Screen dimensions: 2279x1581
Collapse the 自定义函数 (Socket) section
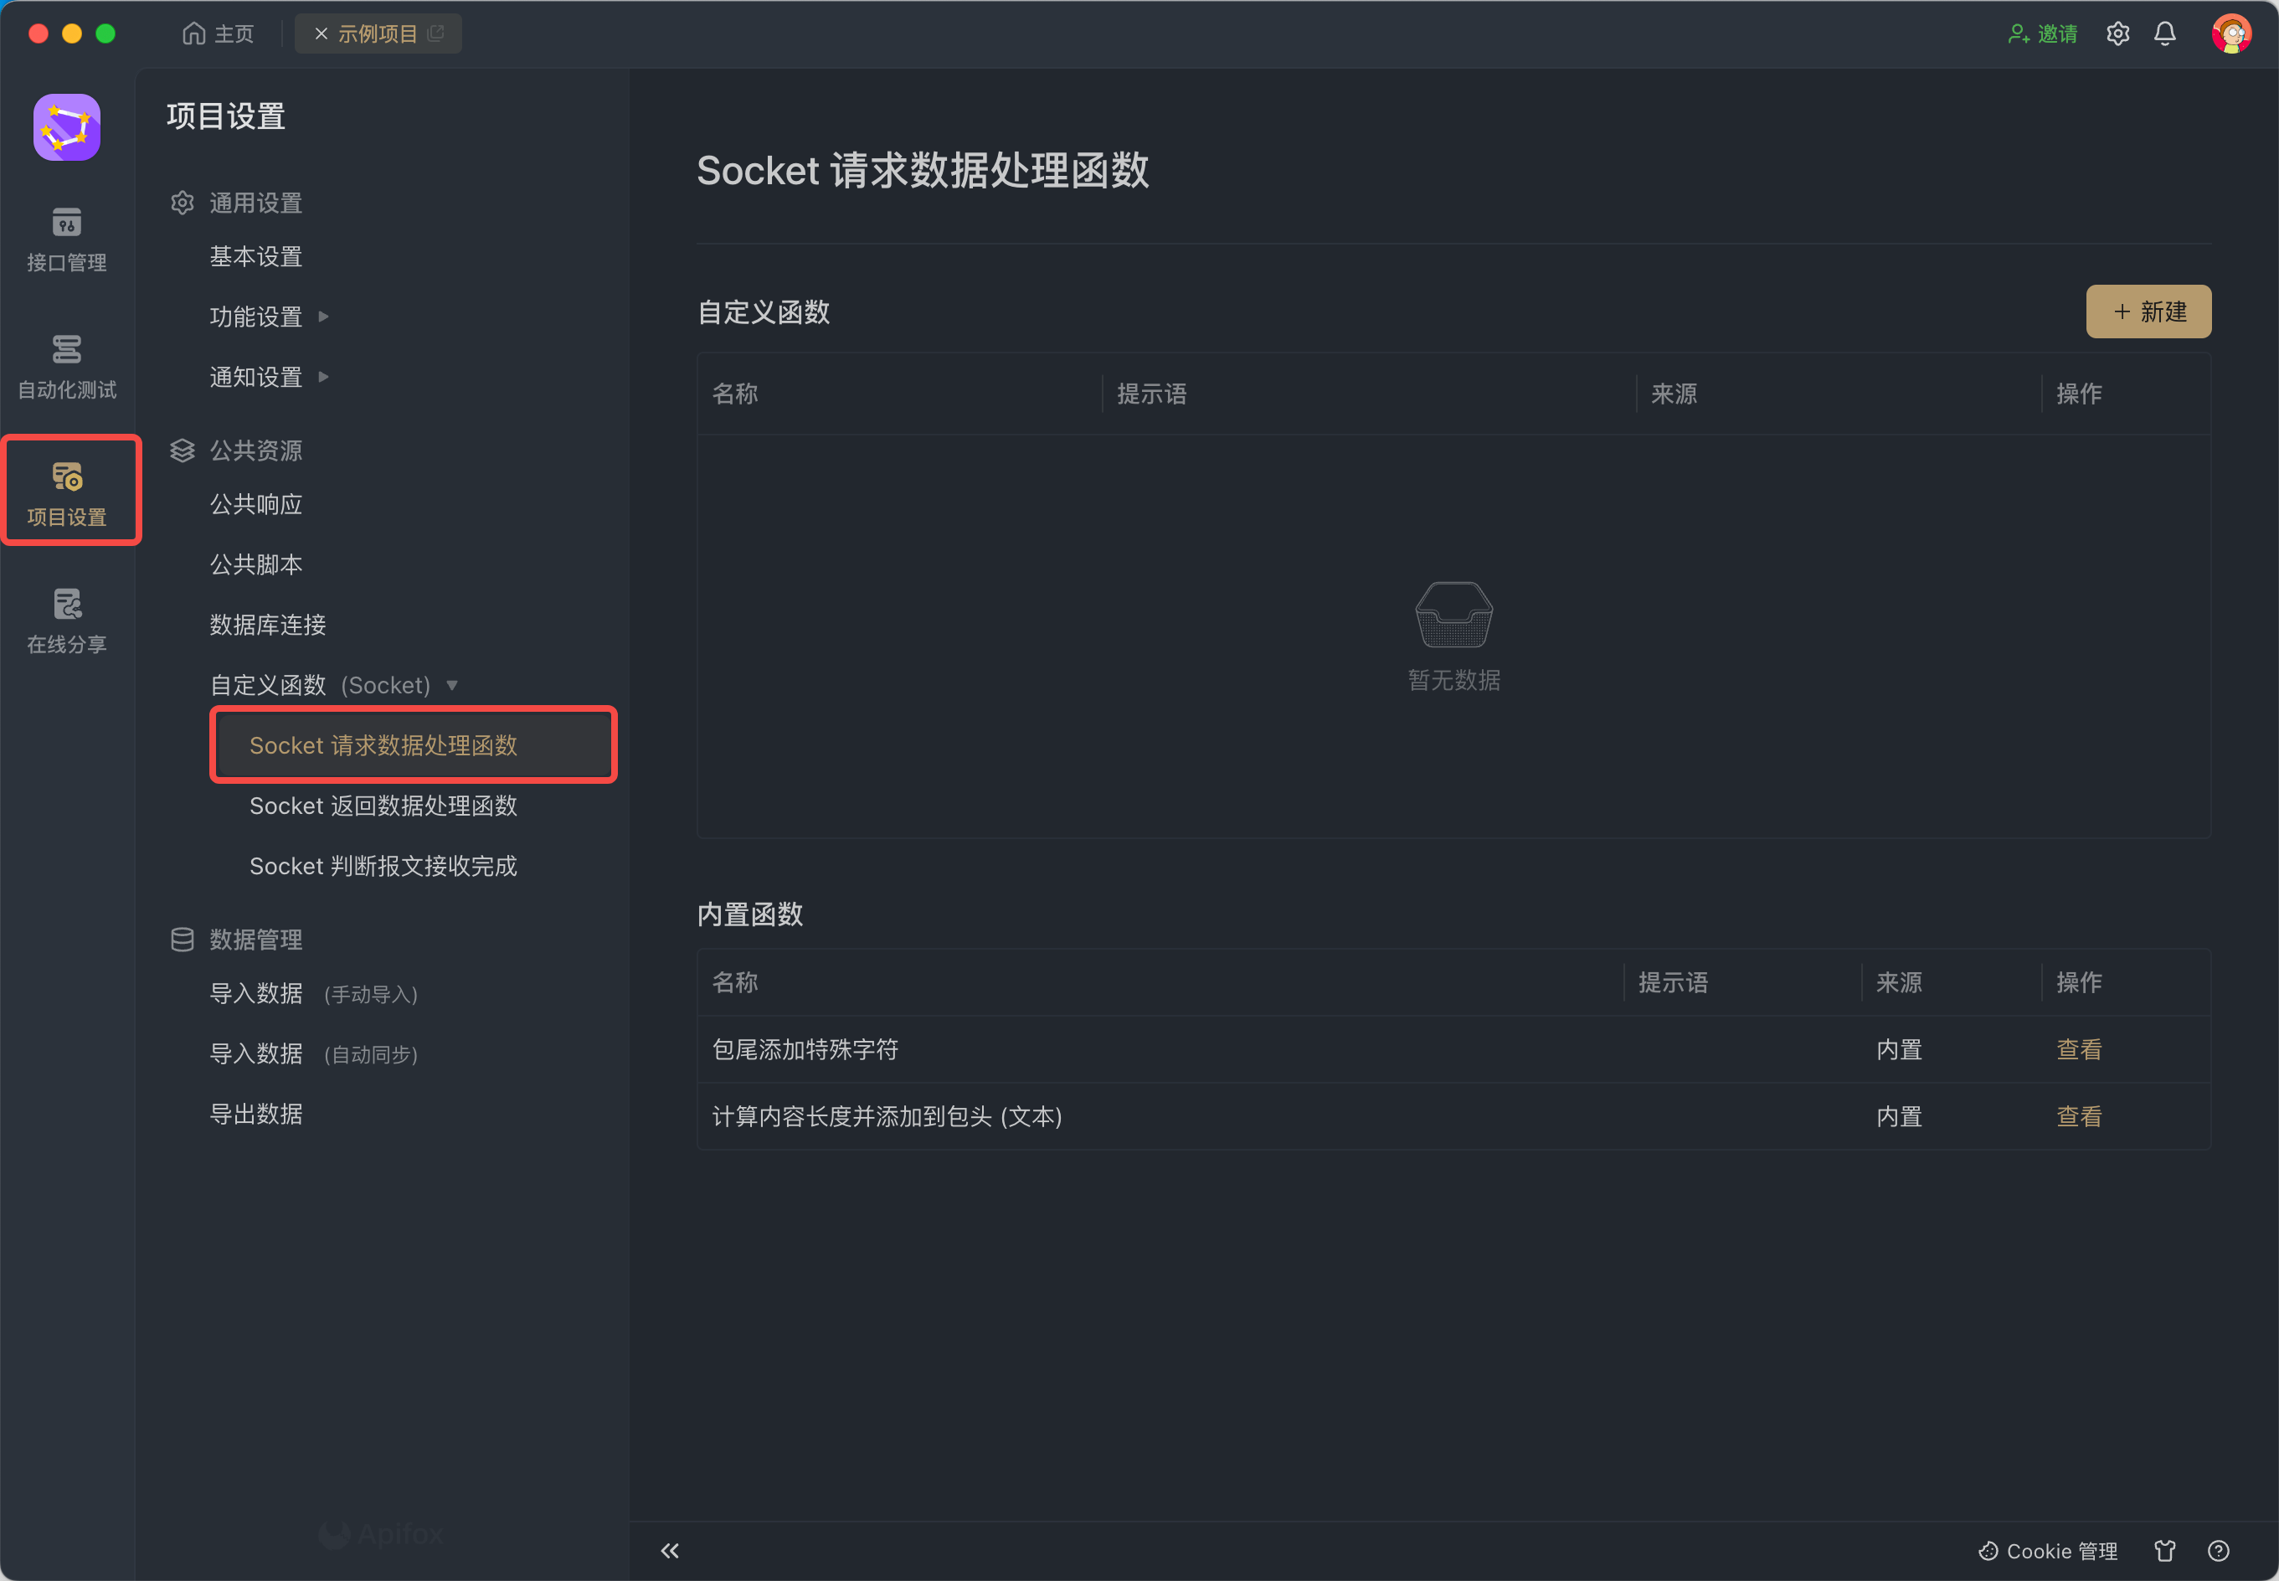coord(451,686)
